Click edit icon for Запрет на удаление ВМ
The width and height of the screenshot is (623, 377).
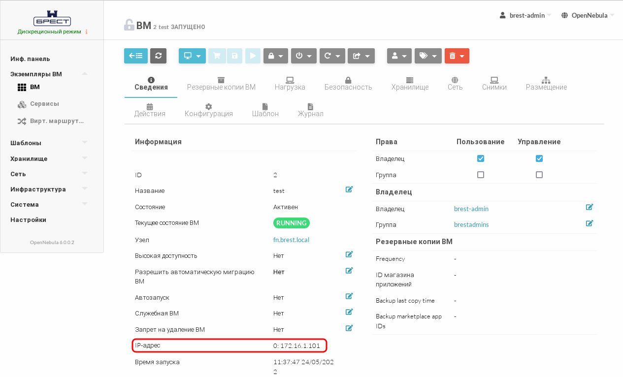coord(349,328)
